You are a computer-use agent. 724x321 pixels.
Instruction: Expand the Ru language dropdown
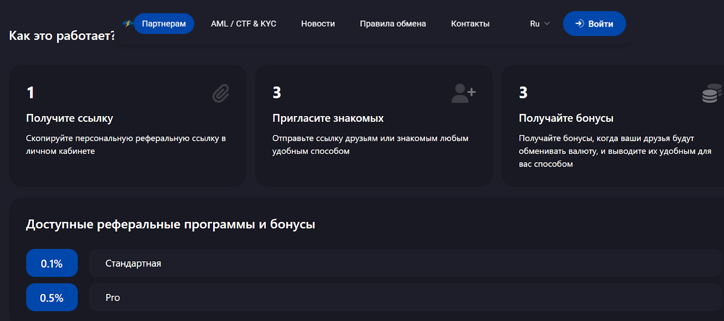coord(540,23)
